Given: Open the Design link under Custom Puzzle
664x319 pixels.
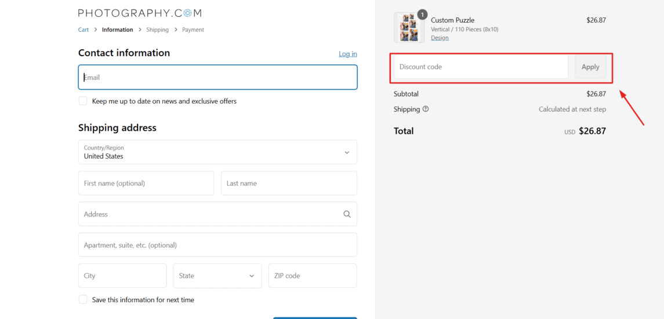Looking at the screenshot, I should (x=440, y=38).
